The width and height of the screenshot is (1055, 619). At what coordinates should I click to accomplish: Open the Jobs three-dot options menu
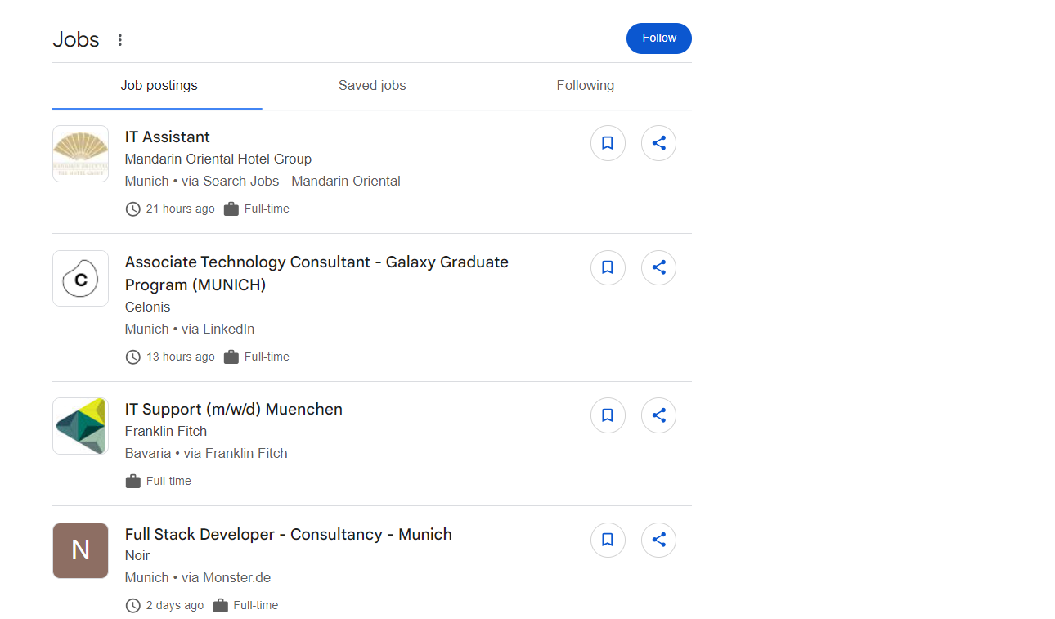120,39
